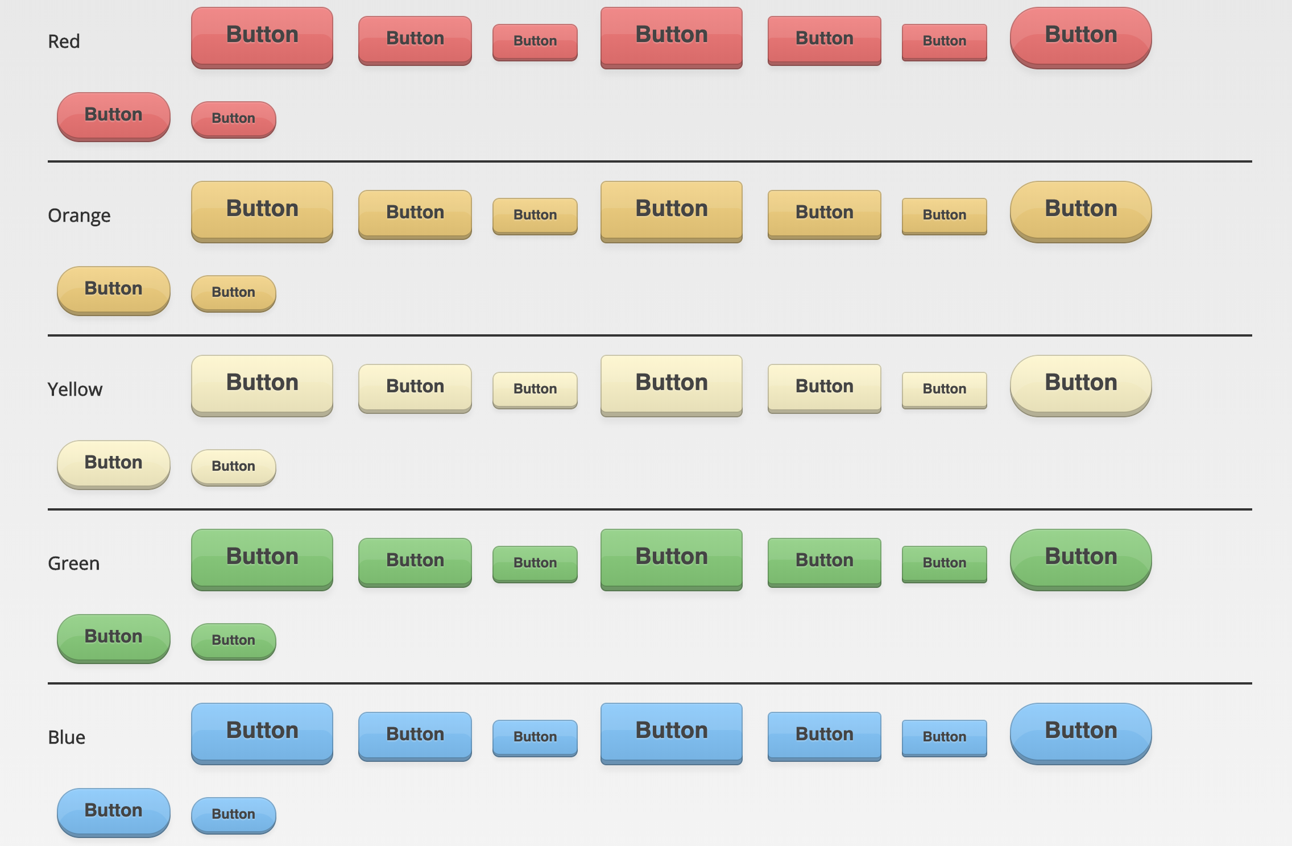Click the smallest pill-shaped yellow Button

click(x=234, y=467)
